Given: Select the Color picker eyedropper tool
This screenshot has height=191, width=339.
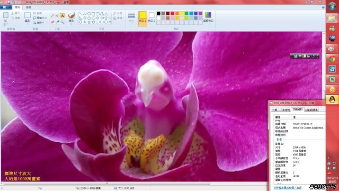Looking at the screenshot, I should [x=57, y=22].
